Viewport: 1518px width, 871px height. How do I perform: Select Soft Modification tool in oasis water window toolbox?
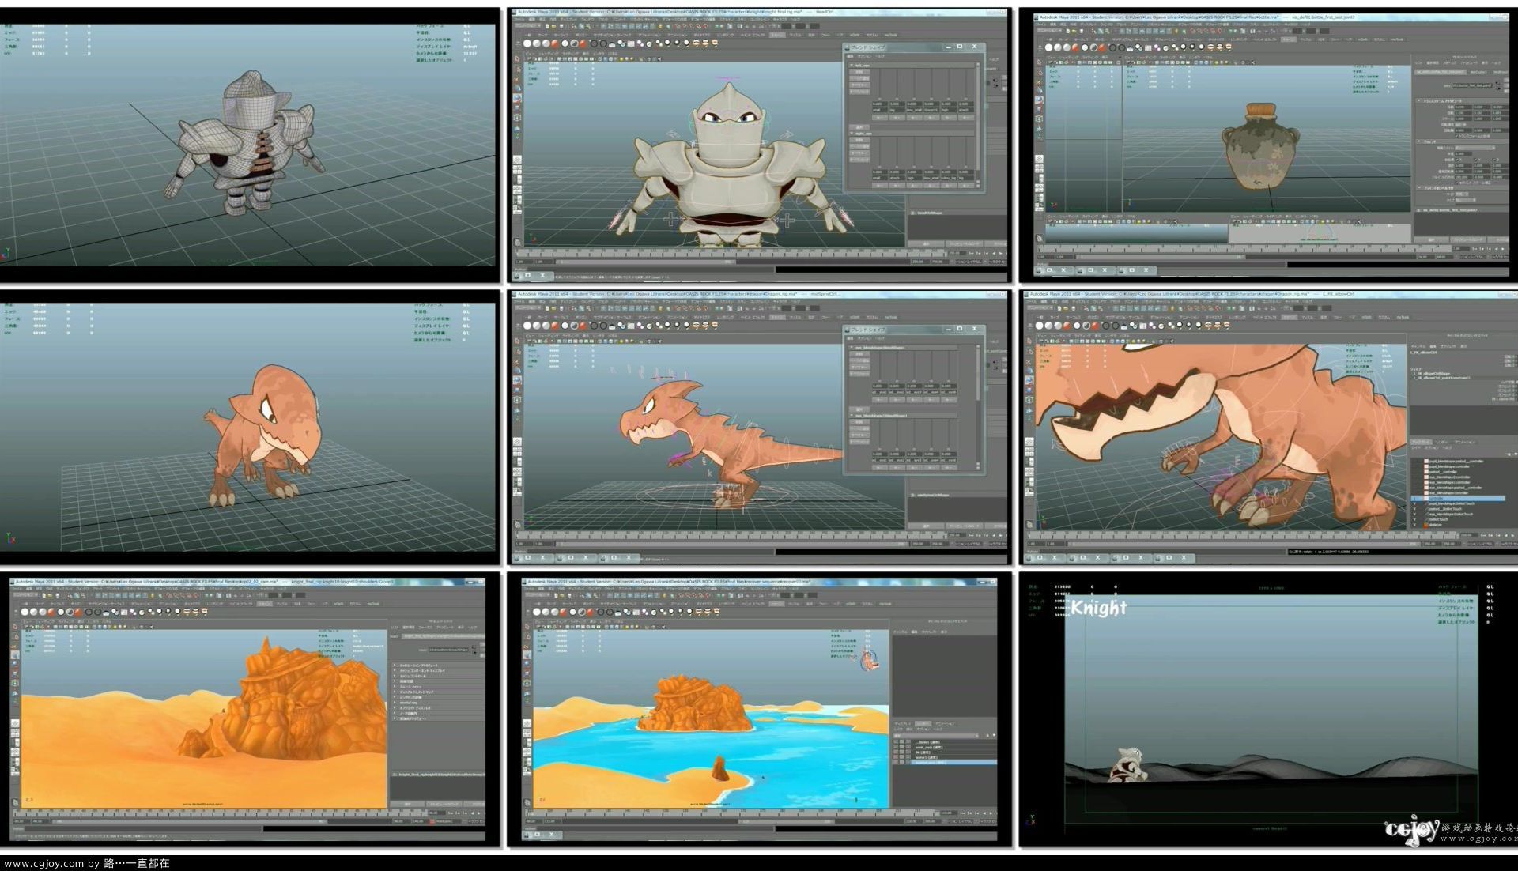point(527,693)
